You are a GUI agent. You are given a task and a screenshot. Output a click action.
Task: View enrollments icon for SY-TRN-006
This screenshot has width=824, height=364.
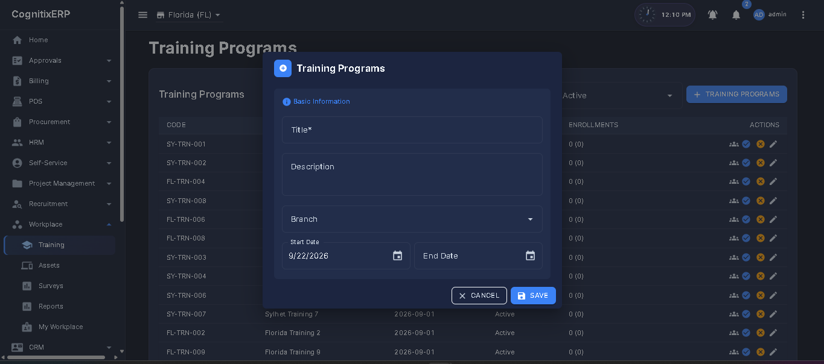point(734,295)
